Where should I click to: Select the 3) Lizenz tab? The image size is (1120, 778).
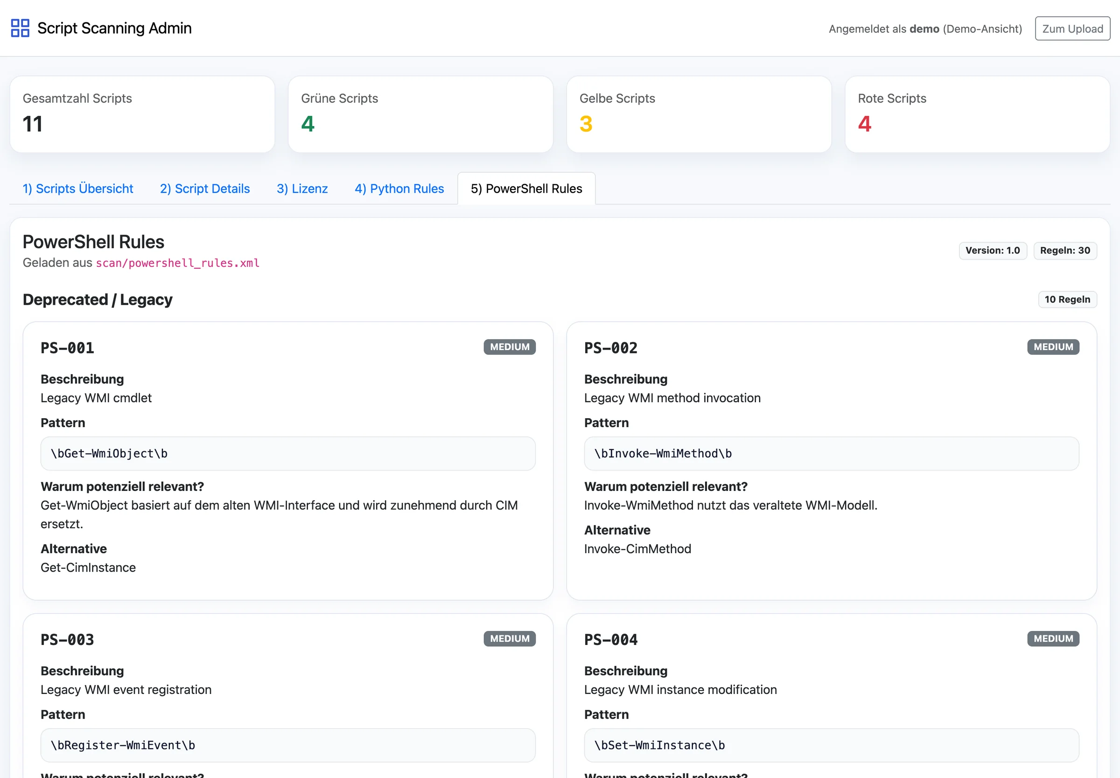tap(302, 189)
